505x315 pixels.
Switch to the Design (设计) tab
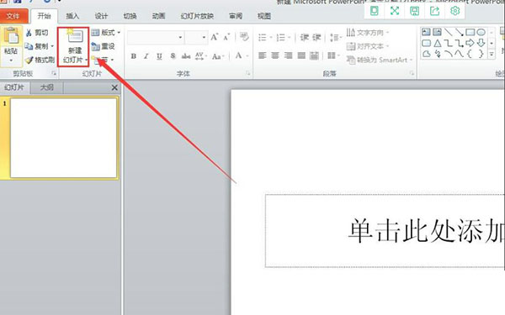pos(101,16)
